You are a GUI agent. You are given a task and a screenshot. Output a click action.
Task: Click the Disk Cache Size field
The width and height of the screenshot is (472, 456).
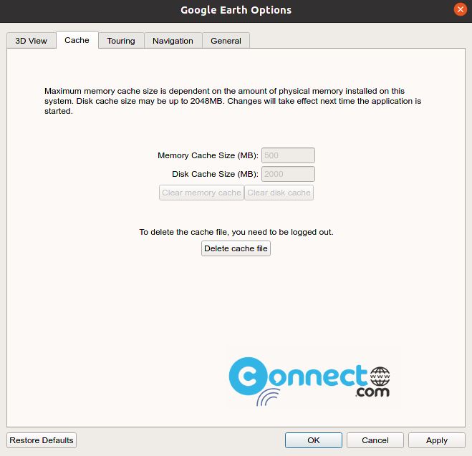tap(288, 174)
